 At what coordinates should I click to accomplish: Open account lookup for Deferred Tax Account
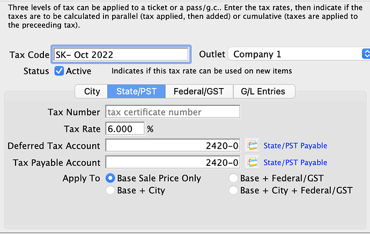click(252, 145)
